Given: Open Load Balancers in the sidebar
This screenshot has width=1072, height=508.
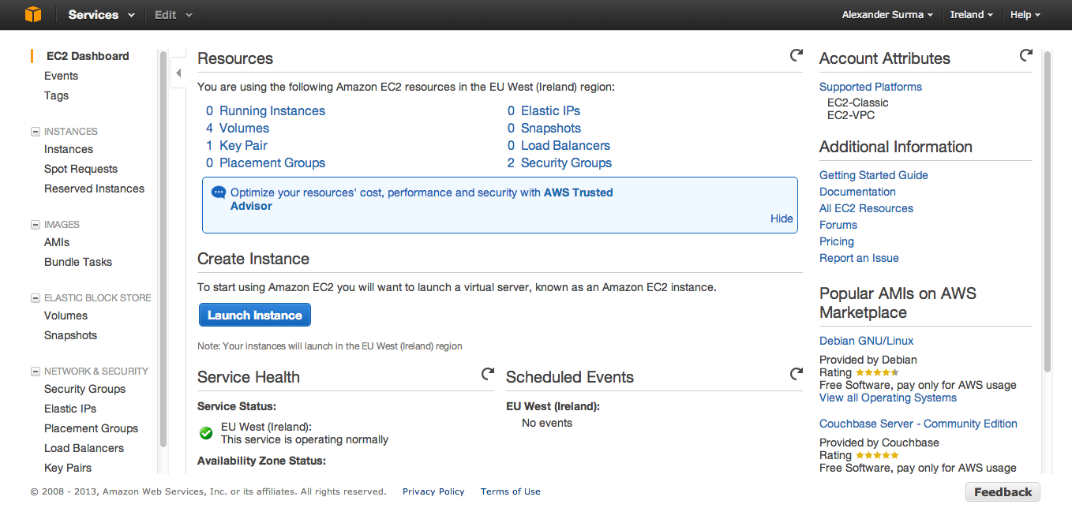Looking at the screenshot, I should [84, 448].
